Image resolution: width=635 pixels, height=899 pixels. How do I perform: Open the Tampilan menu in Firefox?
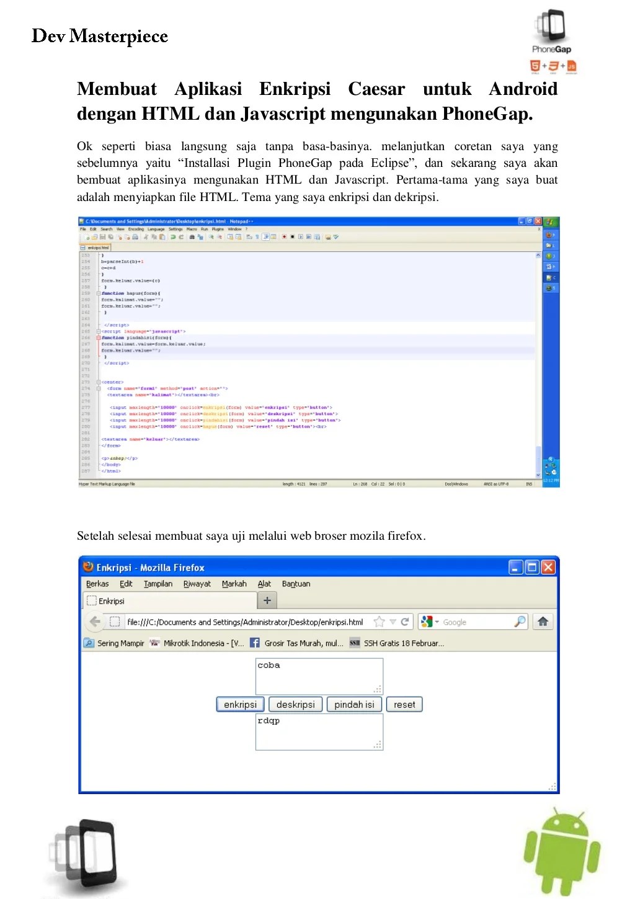[158, 584]
